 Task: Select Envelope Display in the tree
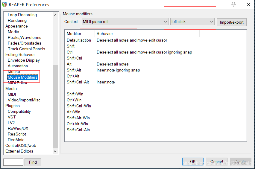[x=24, y=60]
